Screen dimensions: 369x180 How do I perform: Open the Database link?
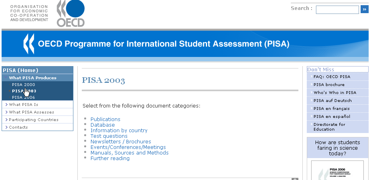tap(103, 125)
